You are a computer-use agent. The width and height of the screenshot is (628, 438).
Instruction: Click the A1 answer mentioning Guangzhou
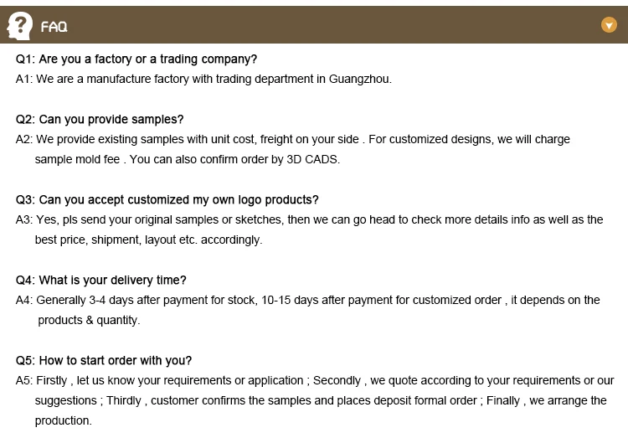click(x=203, y=80)
